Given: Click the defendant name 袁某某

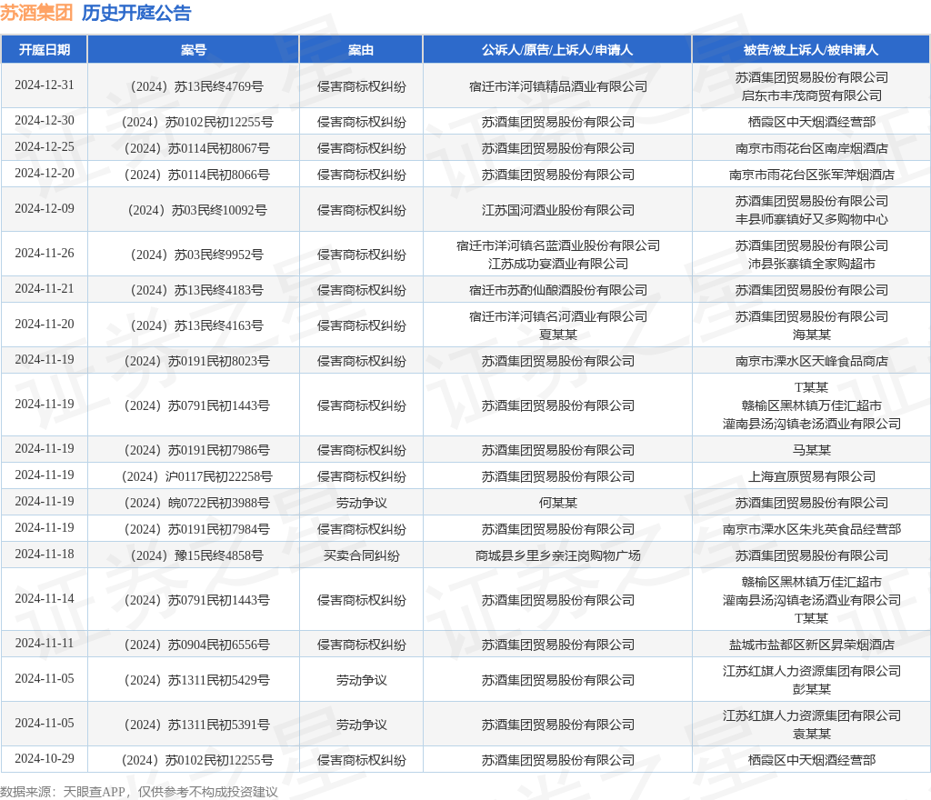Looking at the screenshot, I should [811, 735].
